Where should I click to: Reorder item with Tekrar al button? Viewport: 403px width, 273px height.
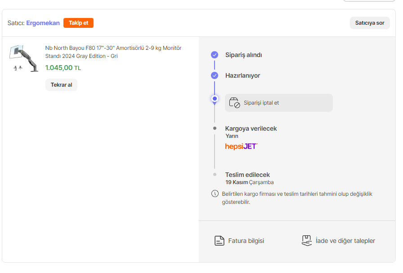(x=61, y=85)
